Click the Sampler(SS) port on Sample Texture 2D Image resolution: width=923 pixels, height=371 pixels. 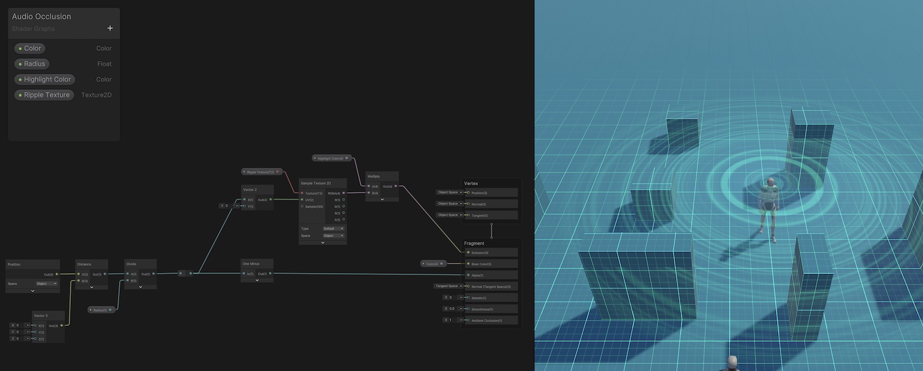click(302, 207)
